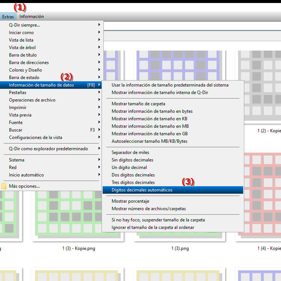Viewport: 281px width, 281px height.
Task: Toggle Mostrar número de archivos/carpetas
Action: pos(173,209)
